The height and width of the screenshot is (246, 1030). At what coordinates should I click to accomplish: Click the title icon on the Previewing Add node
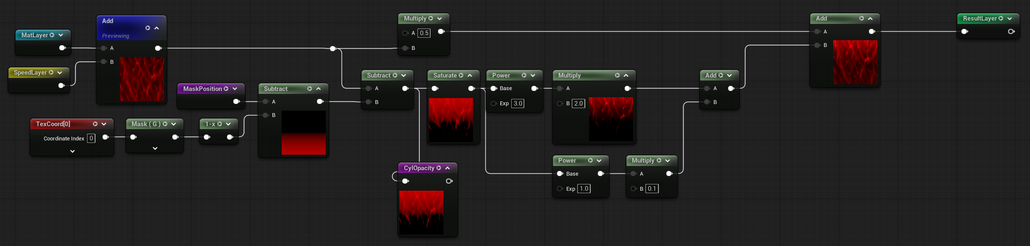click(148, 28)
